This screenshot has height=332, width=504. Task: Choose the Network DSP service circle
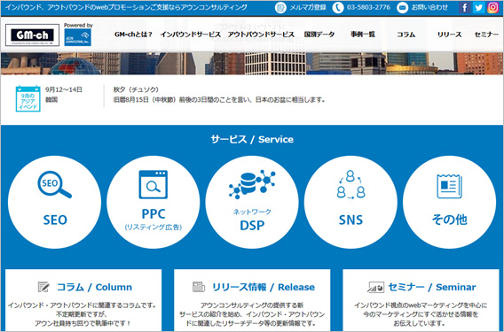point(252,202)
